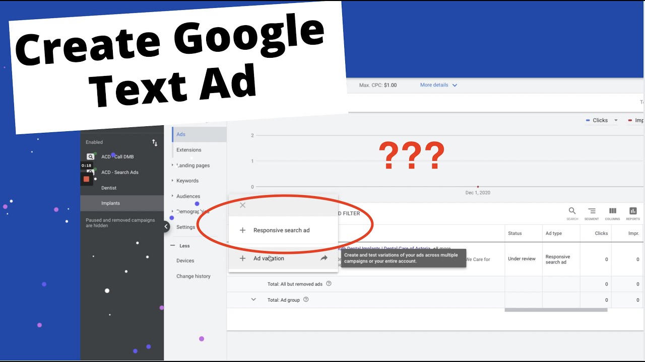Click share arrow icon next to Ad variation

click(x=324, y=258)
